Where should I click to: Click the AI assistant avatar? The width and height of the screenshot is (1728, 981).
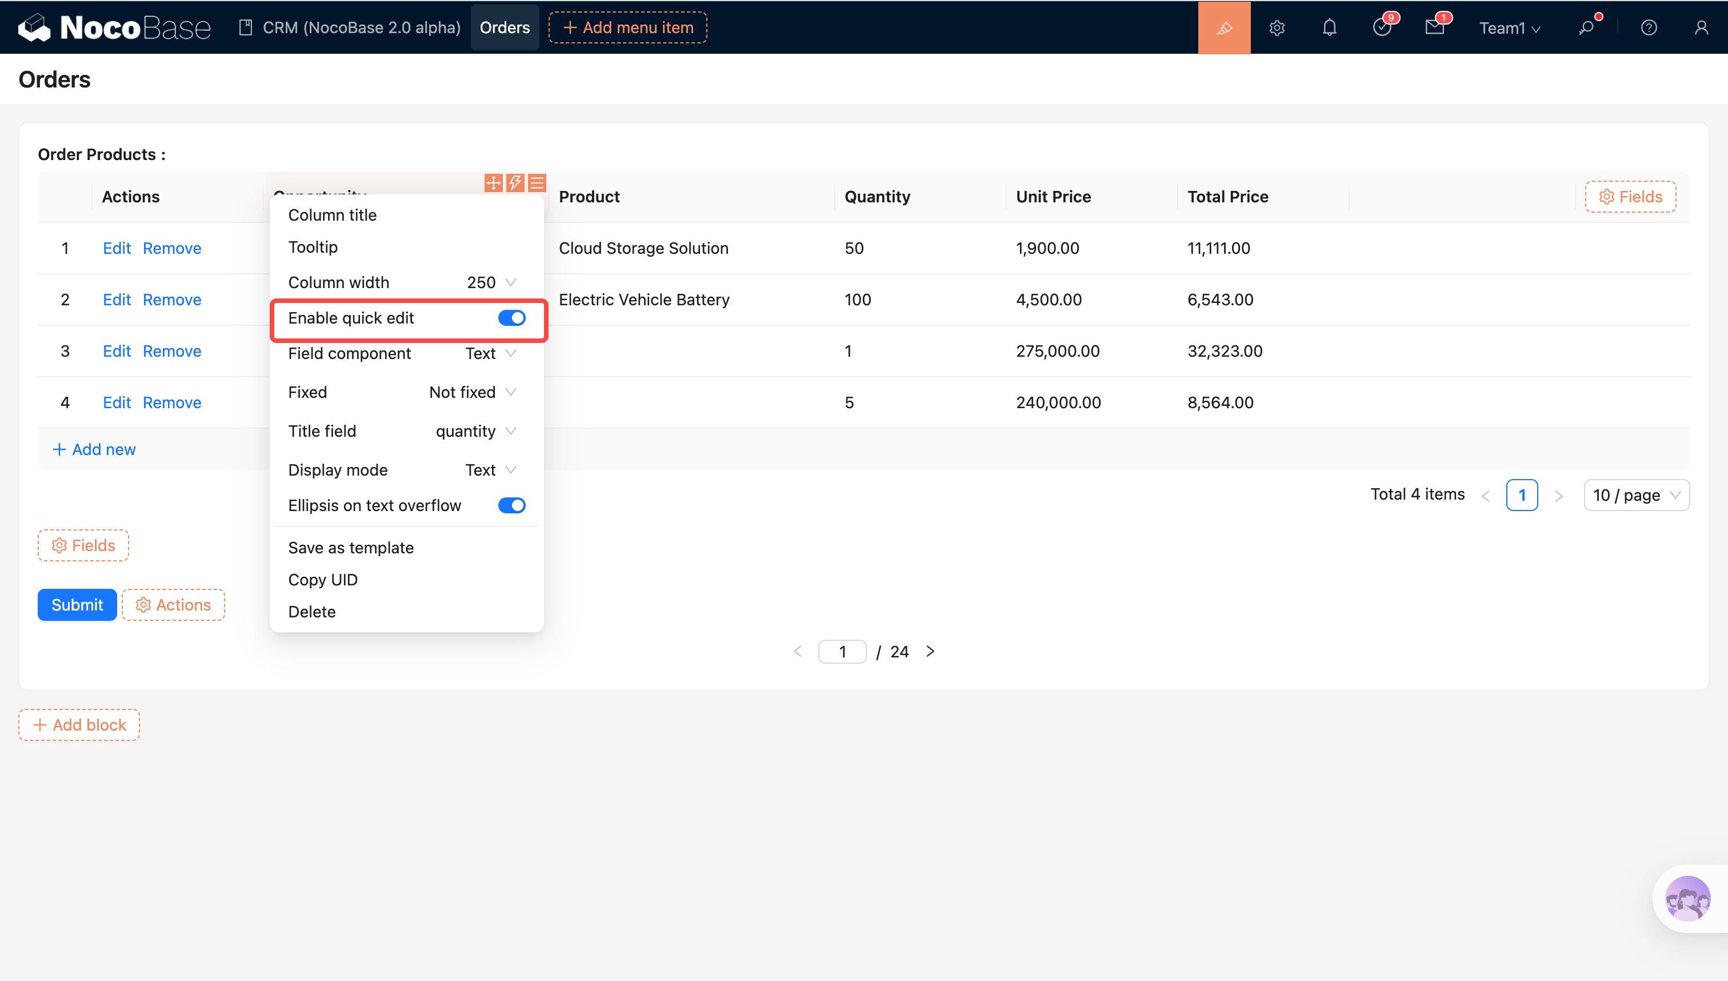(1687, 898)
